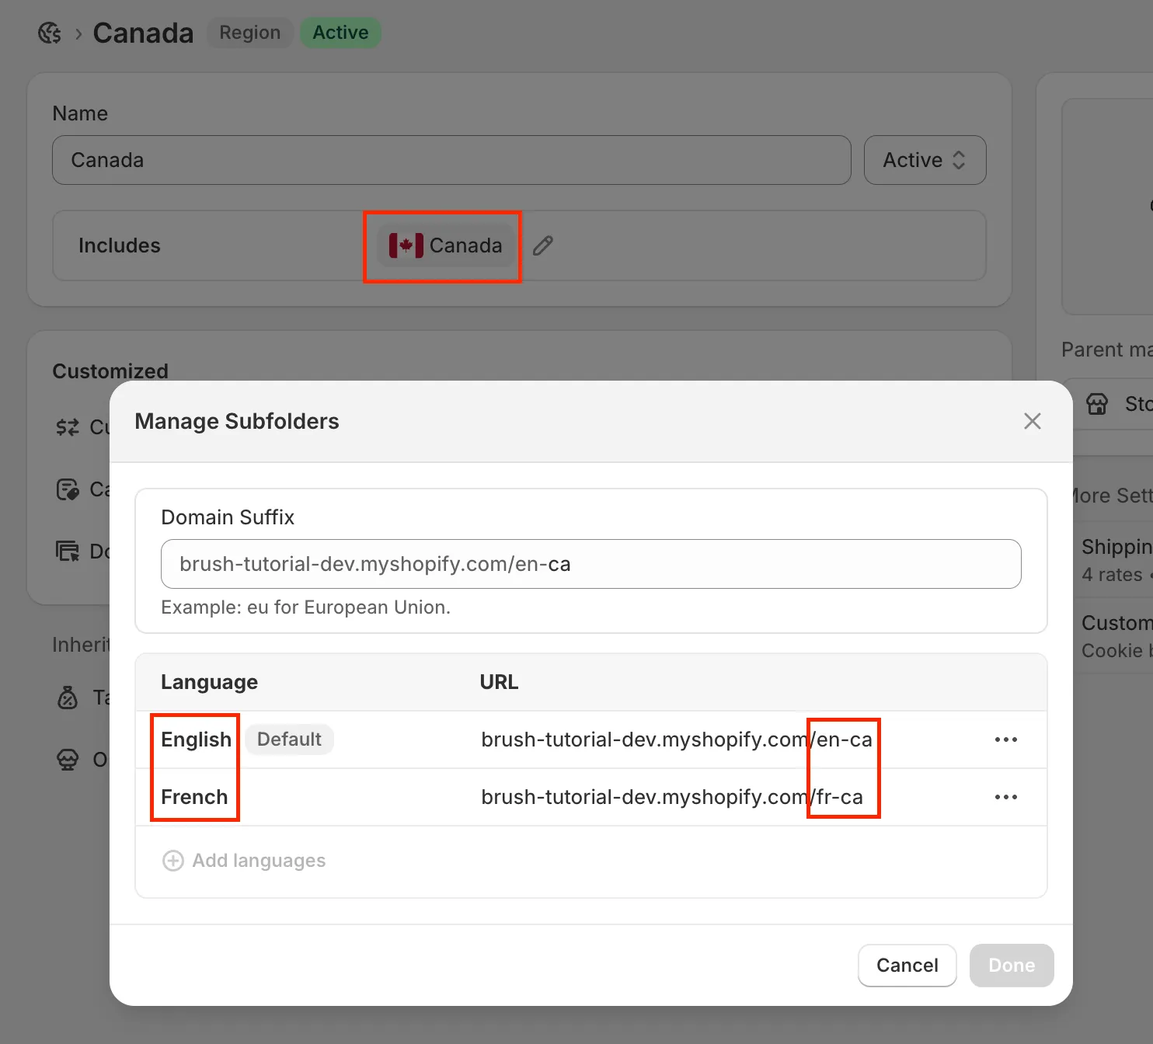Image resolution: width=1153 pixels, height=1044 pixels.
Task: Open more options for French row
Action: 1005,797
